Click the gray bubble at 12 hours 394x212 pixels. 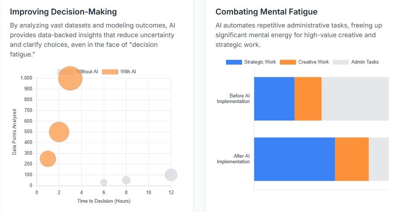pyautogui.click(x=171, y=175)
